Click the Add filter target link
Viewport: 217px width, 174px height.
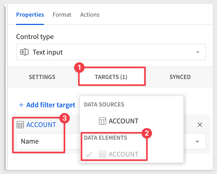tap(47, 105)
